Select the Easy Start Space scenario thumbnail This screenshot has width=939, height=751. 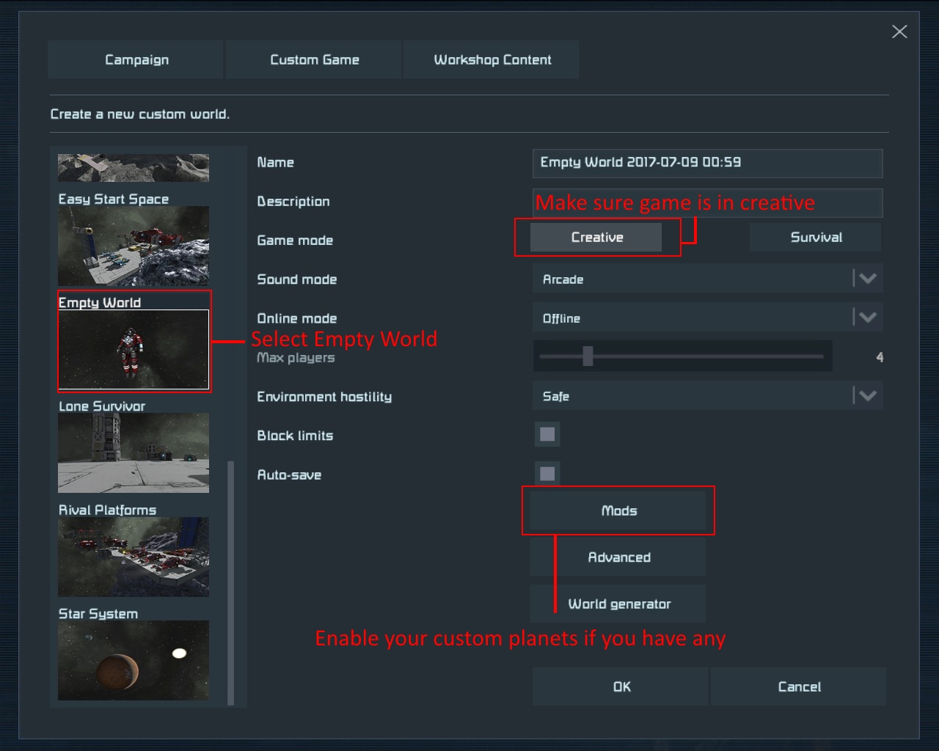point(134,246)
